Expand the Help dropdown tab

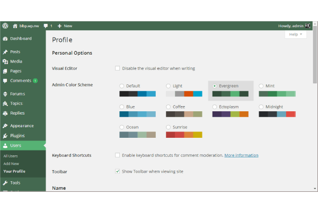pos(295,34)
